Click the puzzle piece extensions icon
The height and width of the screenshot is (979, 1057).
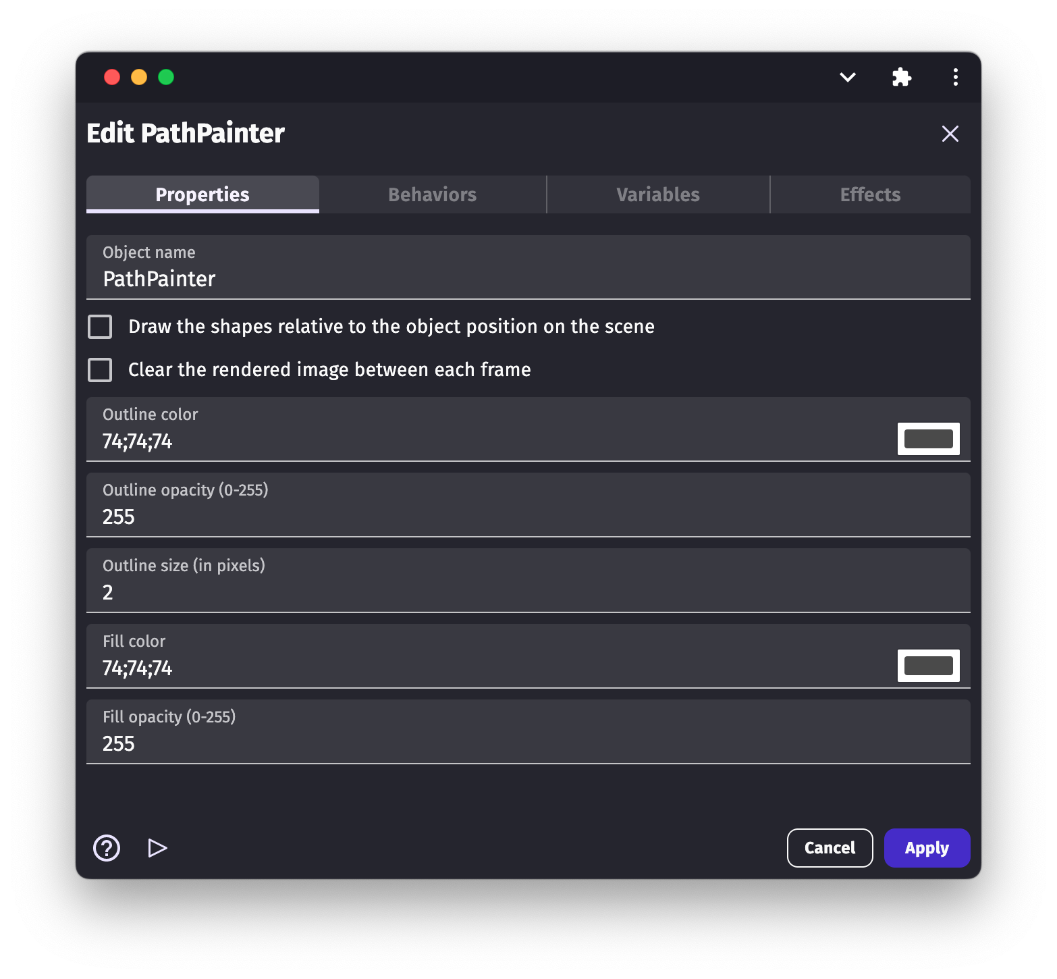(901, 77)
